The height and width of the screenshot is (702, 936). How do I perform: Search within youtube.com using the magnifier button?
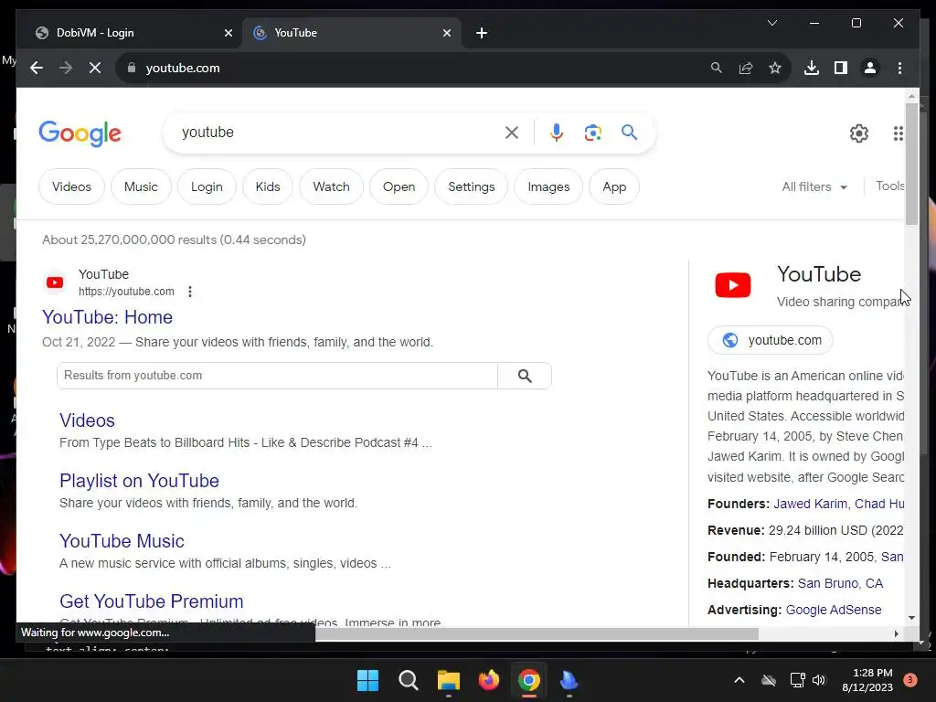coord(525,376)
